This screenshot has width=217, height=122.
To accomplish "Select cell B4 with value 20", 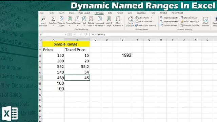I will [77, 61].
